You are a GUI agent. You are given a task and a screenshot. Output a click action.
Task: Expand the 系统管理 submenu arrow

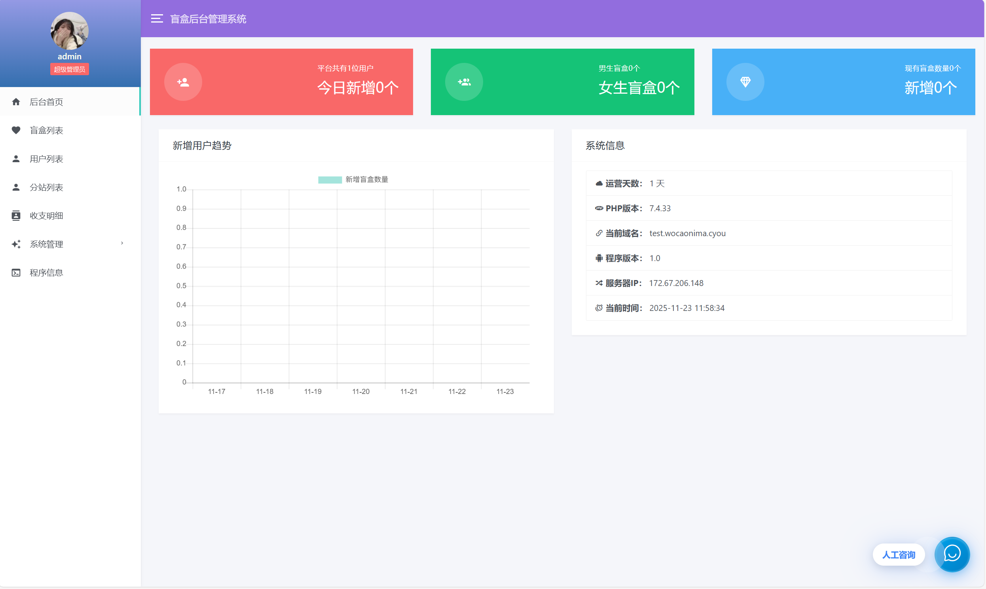(122, 243)
